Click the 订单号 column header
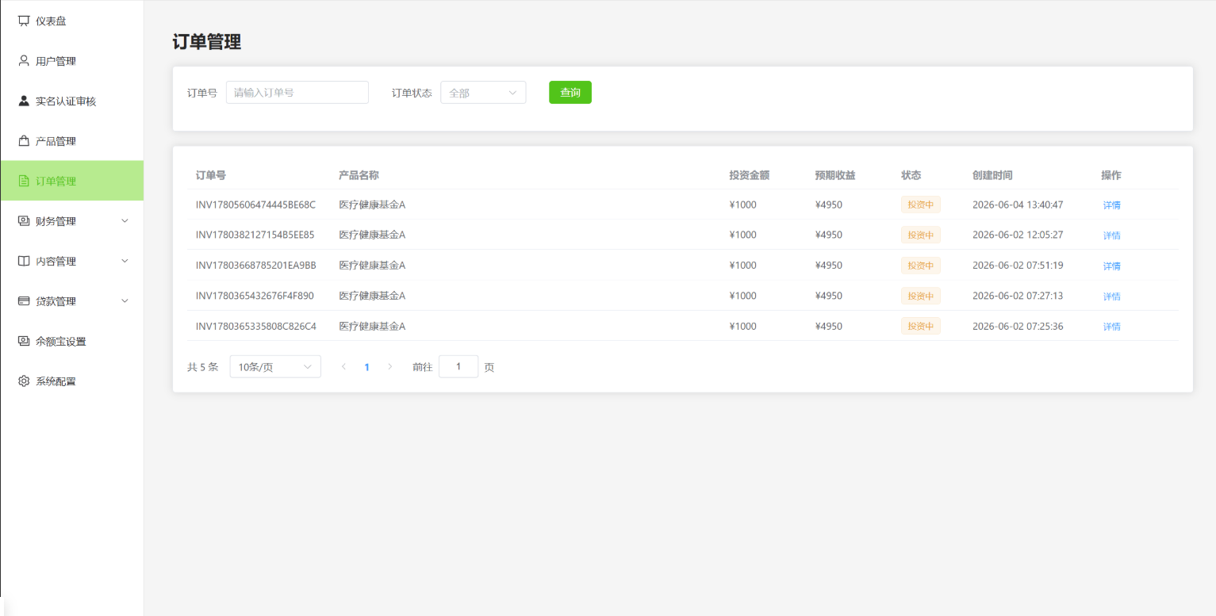The height and width of the screenshot is (616, 1216). tap(211, 175)
